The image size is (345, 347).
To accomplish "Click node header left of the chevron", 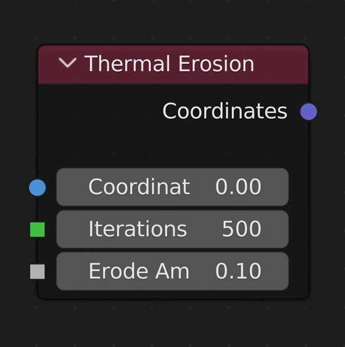I will click(x=48, y=64).
